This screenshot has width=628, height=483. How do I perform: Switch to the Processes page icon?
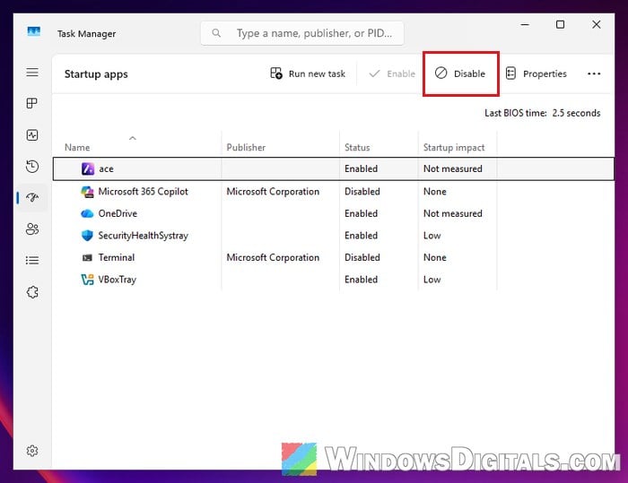pyautogui.click(x=32, y=103)
